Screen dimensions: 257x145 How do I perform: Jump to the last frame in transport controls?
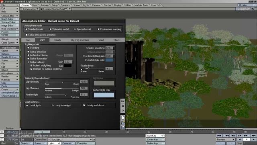pos(253,136)
